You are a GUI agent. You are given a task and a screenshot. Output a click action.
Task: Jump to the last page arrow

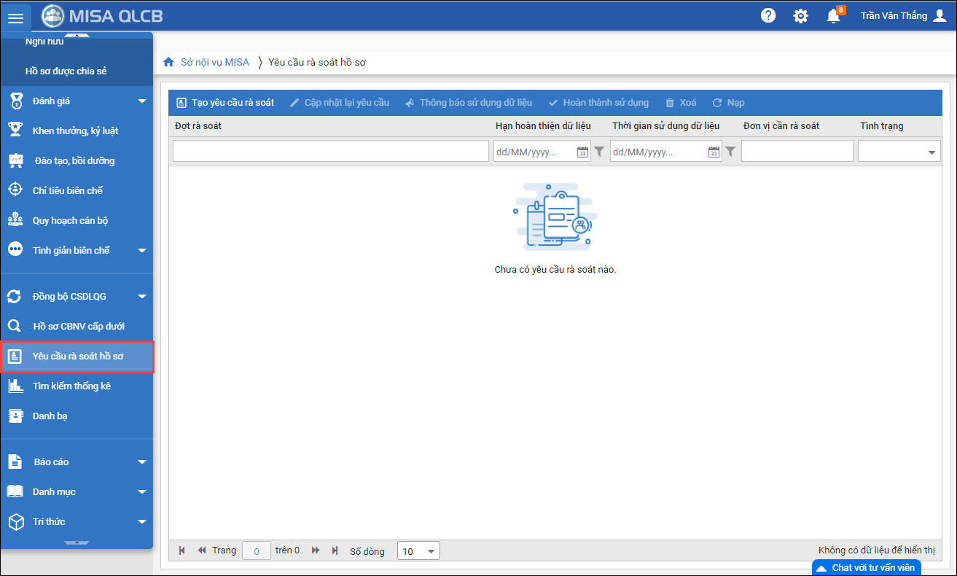335,550
